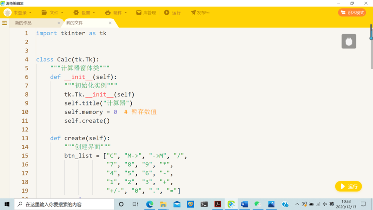
Task: Click the gear icon beside 设置
Action: (x=76, y=13)
